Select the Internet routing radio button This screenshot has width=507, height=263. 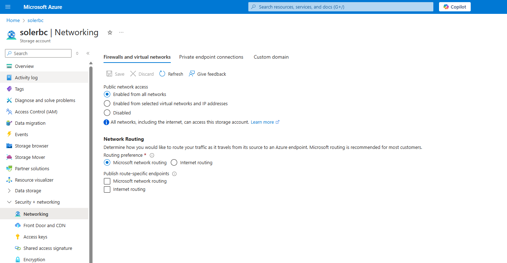coord(174,162)
